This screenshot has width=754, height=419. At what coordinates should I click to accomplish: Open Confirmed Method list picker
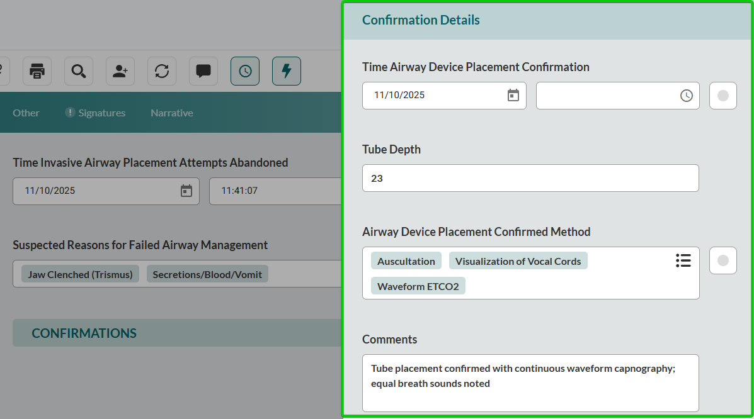(683, 260)
